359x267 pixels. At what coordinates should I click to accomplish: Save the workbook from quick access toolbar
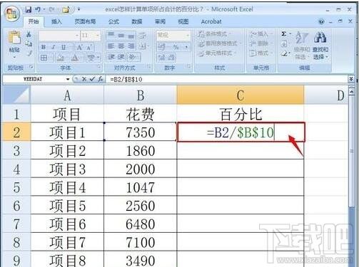[x=28, y=9]
